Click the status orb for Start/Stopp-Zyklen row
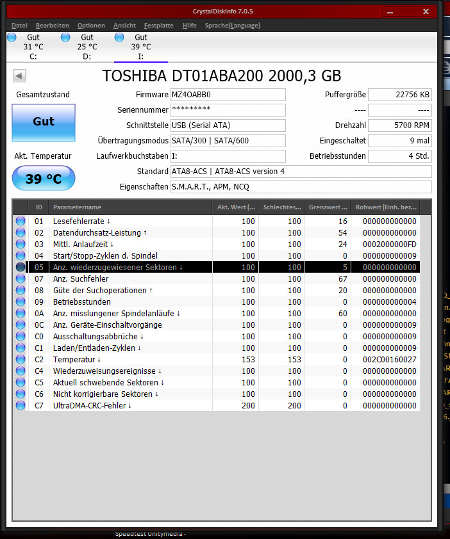The height and width of the screenshot is (539, 450). tap(21, 256)
